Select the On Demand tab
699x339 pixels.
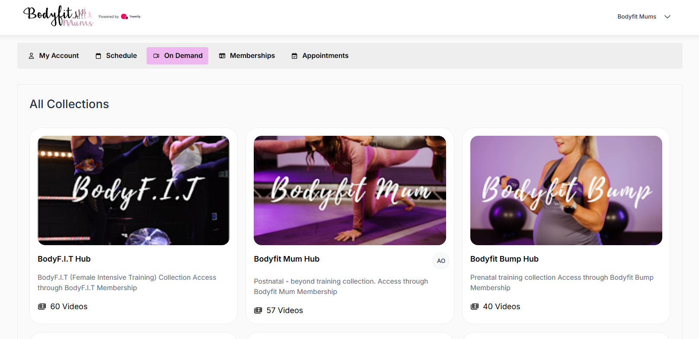tap(177, 56)
